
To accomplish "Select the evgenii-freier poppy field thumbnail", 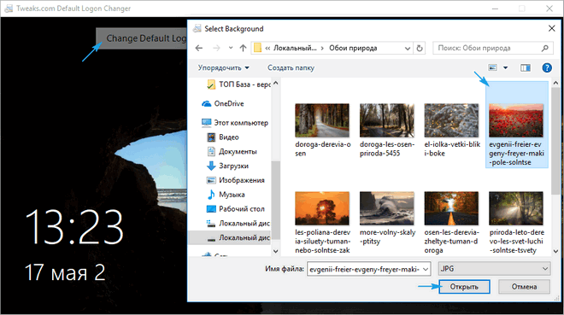I will pyautogui.click(x=516, y=120).
